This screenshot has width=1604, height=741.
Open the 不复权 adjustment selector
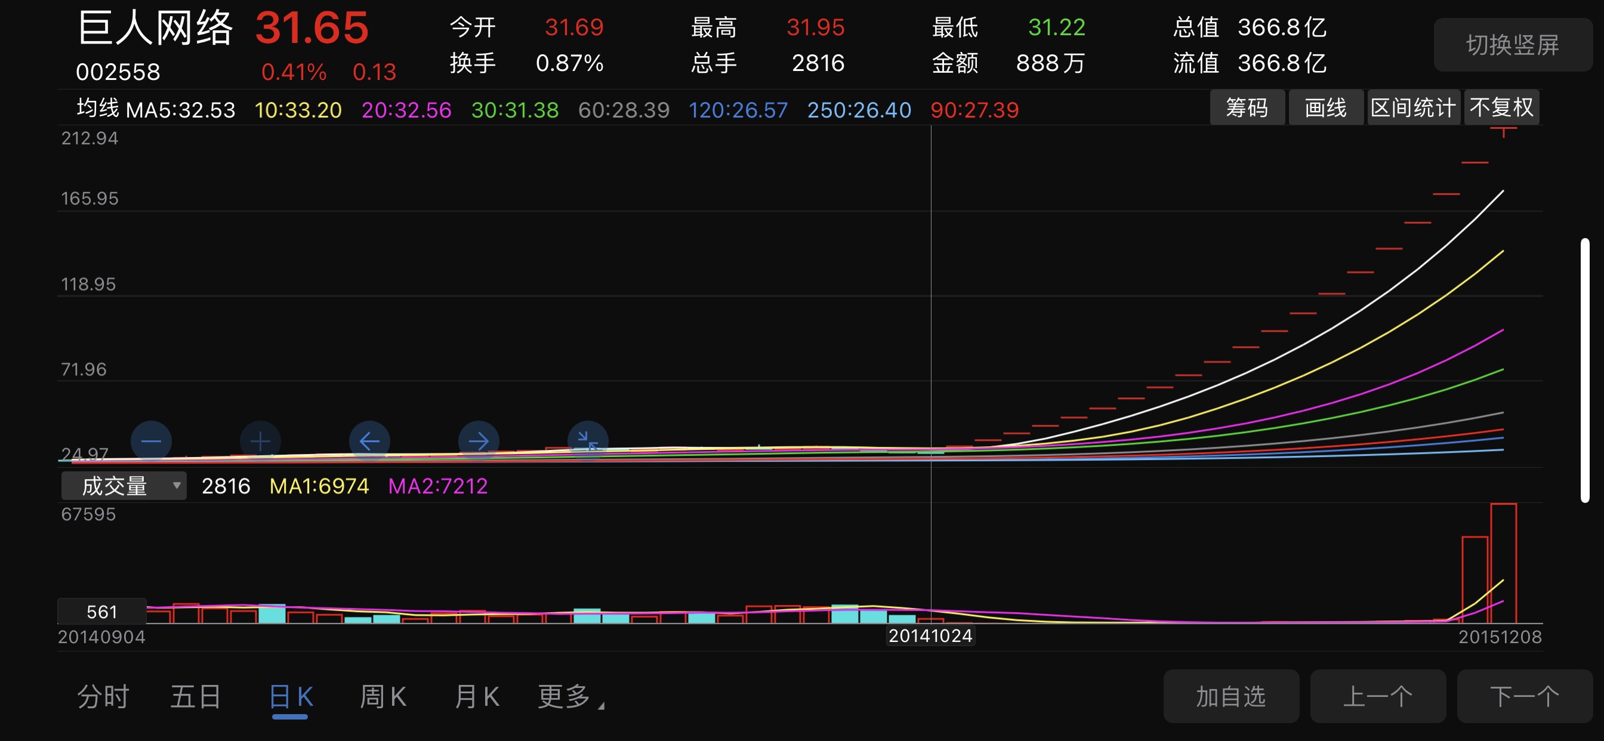point(1501,108)
